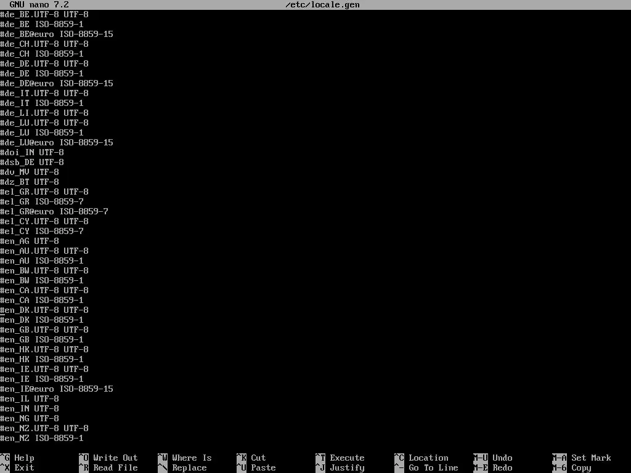
Task: Click the #en_AG UTF-8 line
Action: [30, 241]
